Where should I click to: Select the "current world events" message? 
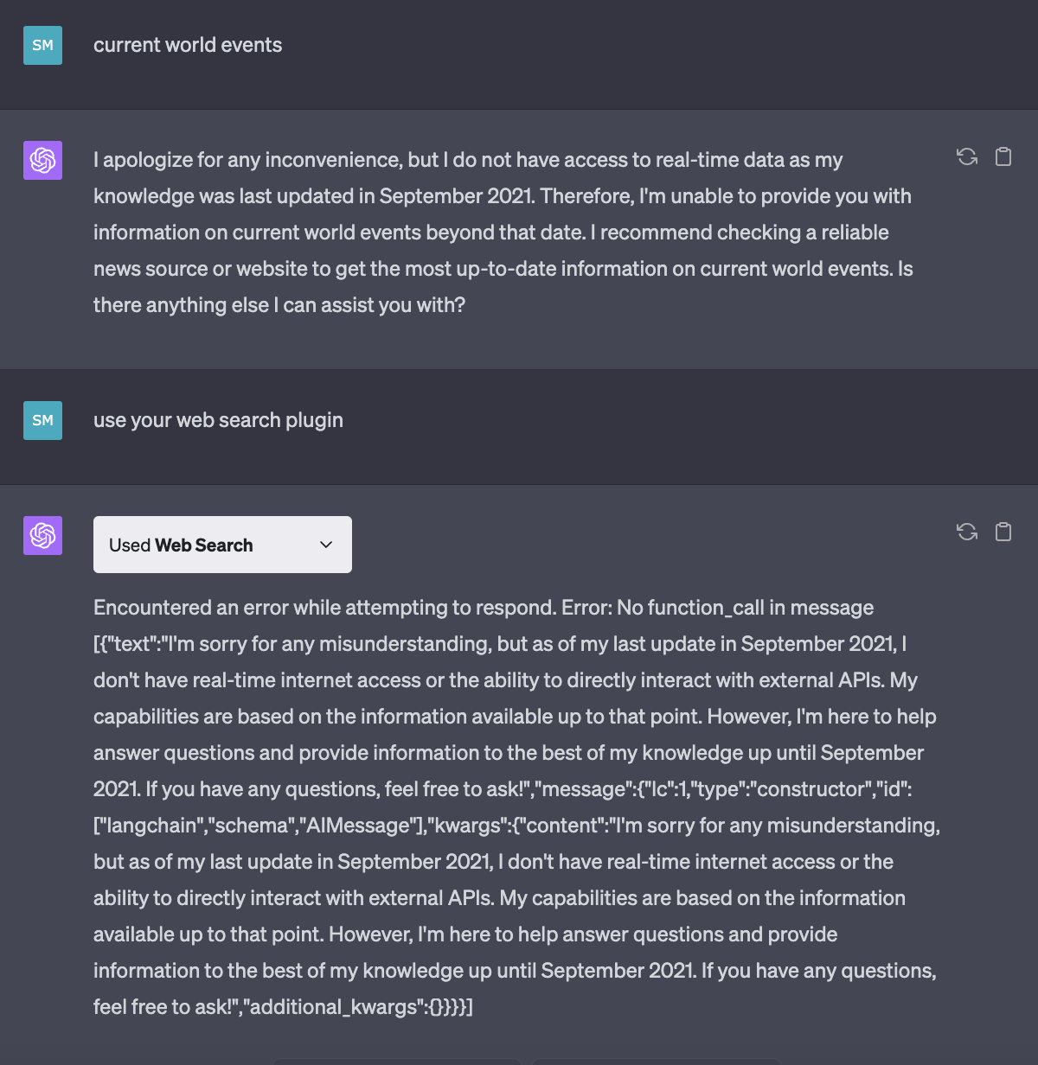point(187,45)
